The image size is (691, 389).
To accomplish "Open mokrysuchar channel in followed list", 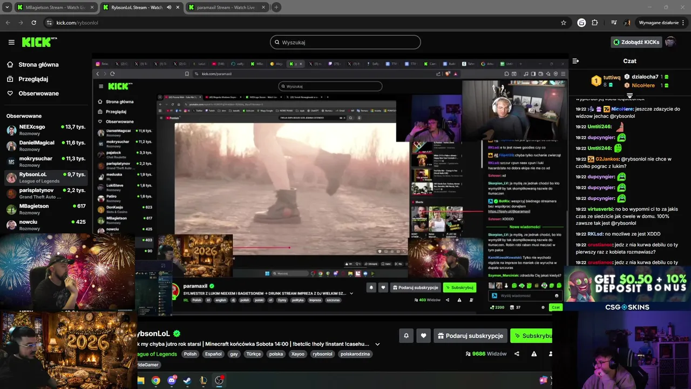I will [46, 161].
